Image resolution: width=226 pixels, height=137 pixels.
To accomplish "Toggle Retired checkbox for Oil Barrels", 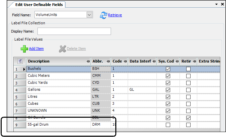I will coord(188,118).
